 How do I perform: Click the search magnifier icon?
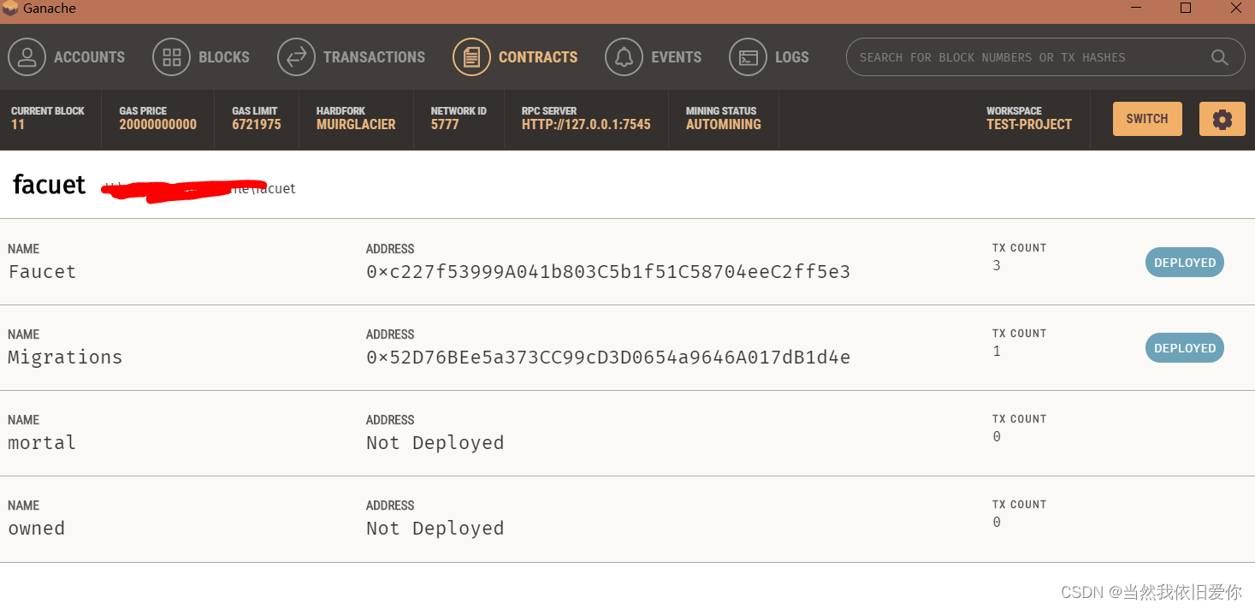(1220, 57)
